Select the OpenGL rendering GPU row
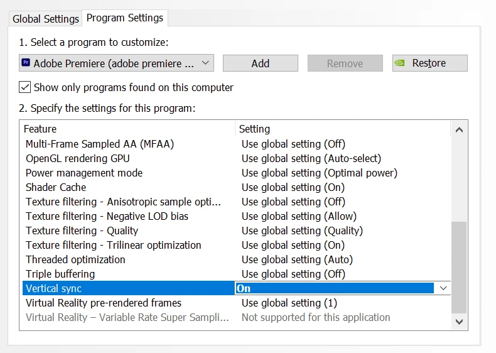 click(x=236, y=158)
